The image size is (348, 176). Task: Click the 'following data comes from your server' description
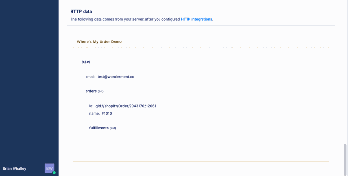[142, 19]
